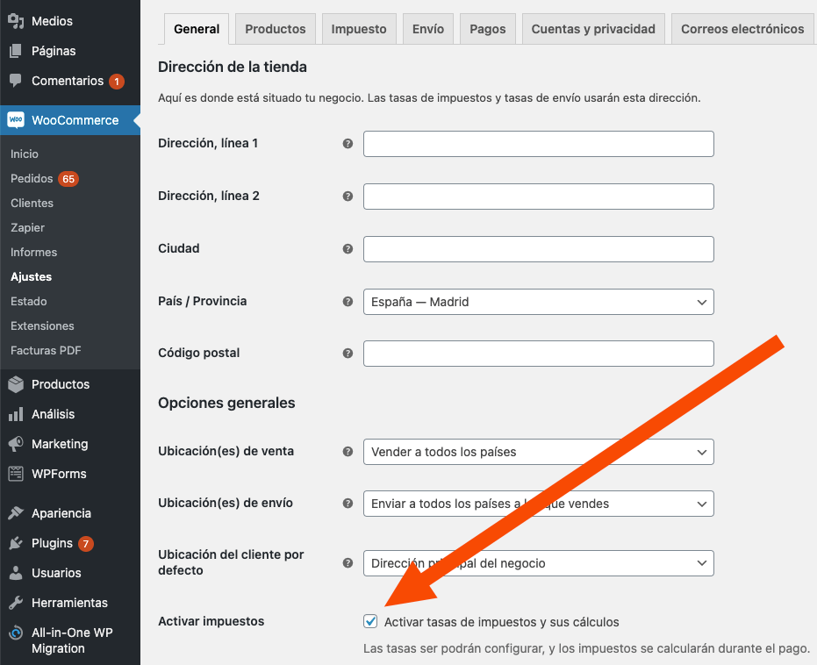Go to Pedidos in WooCommerce submenu
This screenshot has width=817, height=665.
point(32,178)
